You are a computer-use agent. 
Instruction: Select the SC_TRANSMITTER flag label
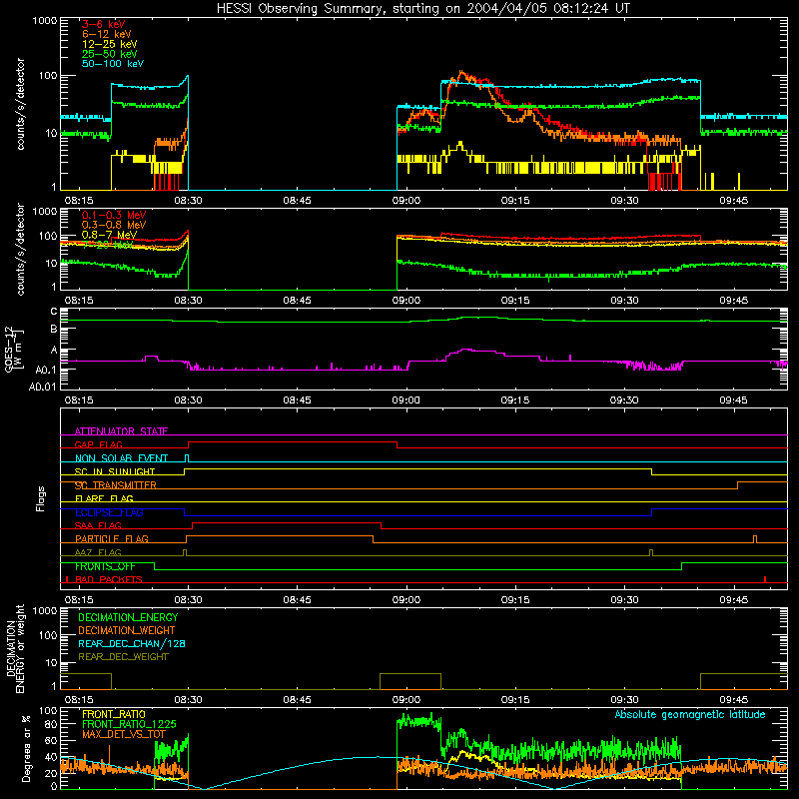tap(115, 485)
